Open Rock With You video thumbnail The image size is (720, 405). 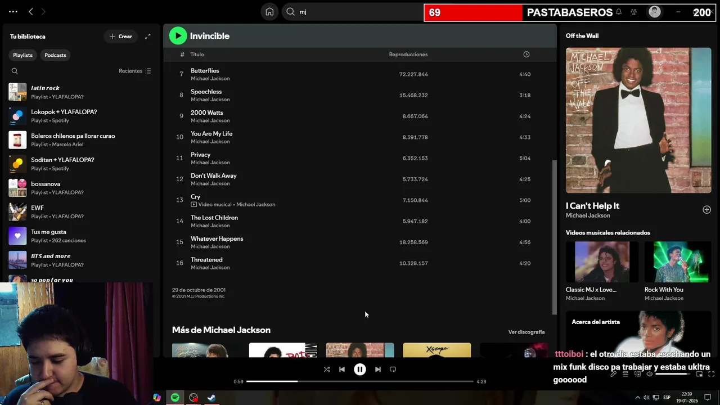678,262
